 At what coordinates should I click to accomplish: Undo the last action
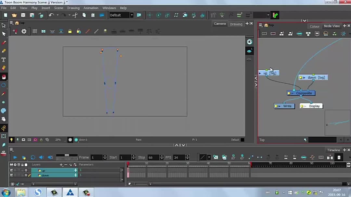coord(51,15)
